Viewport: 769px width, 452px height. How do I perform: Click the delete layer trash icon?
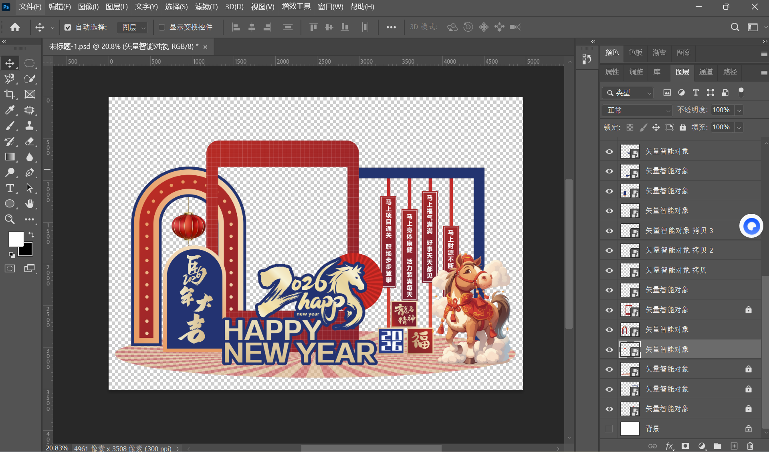coord(750,446)
